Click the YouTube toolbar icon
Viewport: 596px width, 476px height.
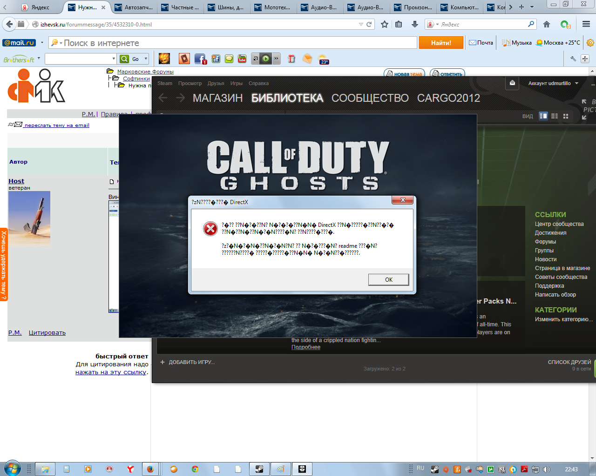[x=242, y=59]
